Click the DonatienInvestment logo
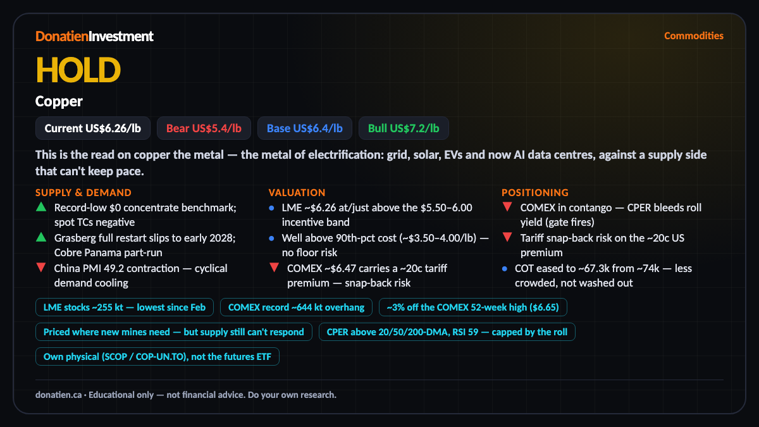759x427 pixels. pyautogui.click(x=94, y=36)
